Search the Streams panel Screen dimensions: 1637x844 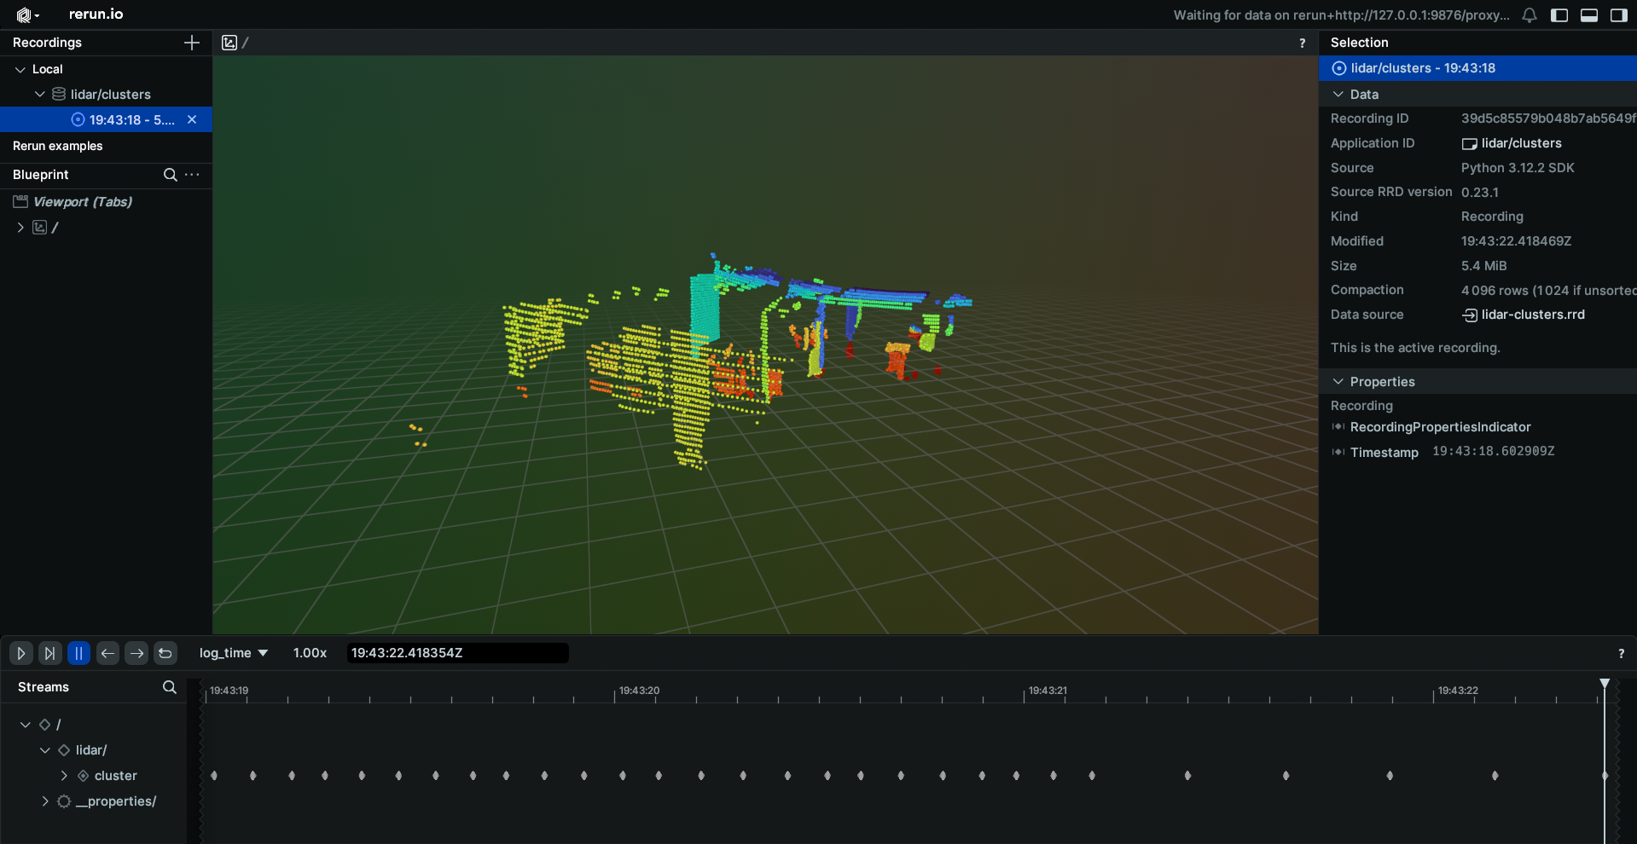pyautogui.click(x=170, y=687)
